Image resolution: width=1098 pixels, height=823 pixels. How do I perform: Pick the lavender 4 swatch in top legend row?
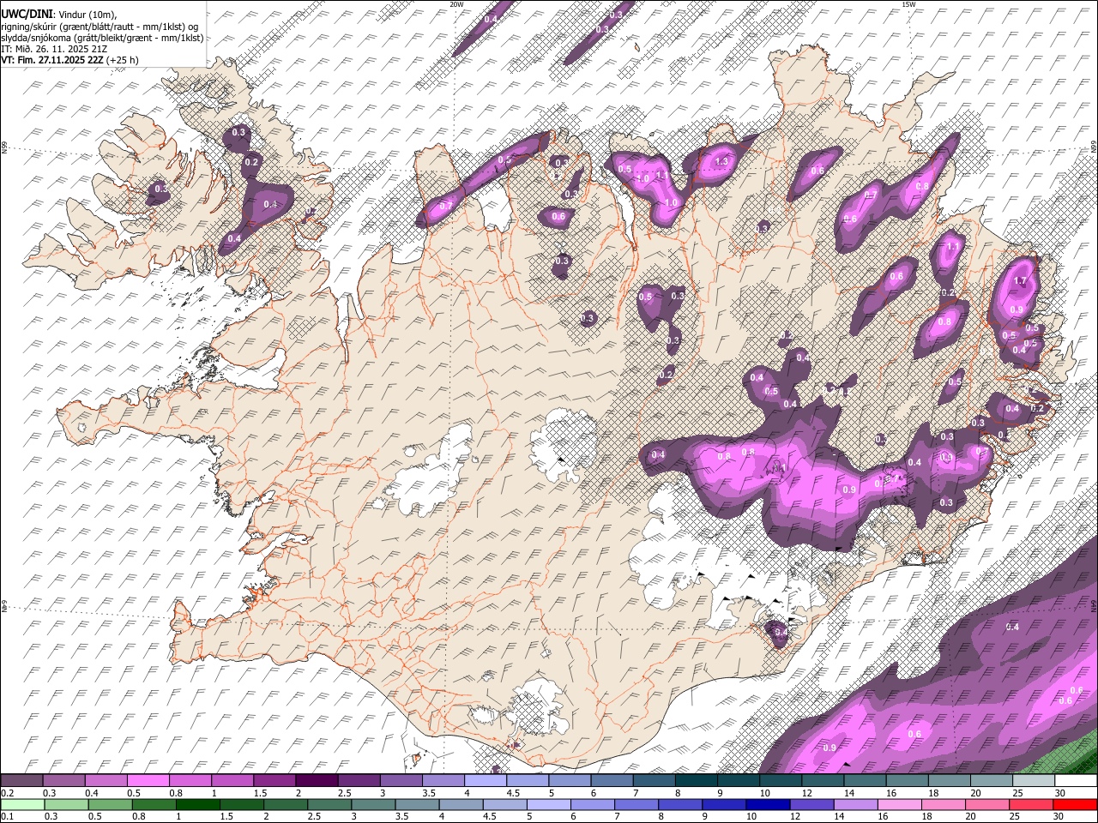[484, 781]
